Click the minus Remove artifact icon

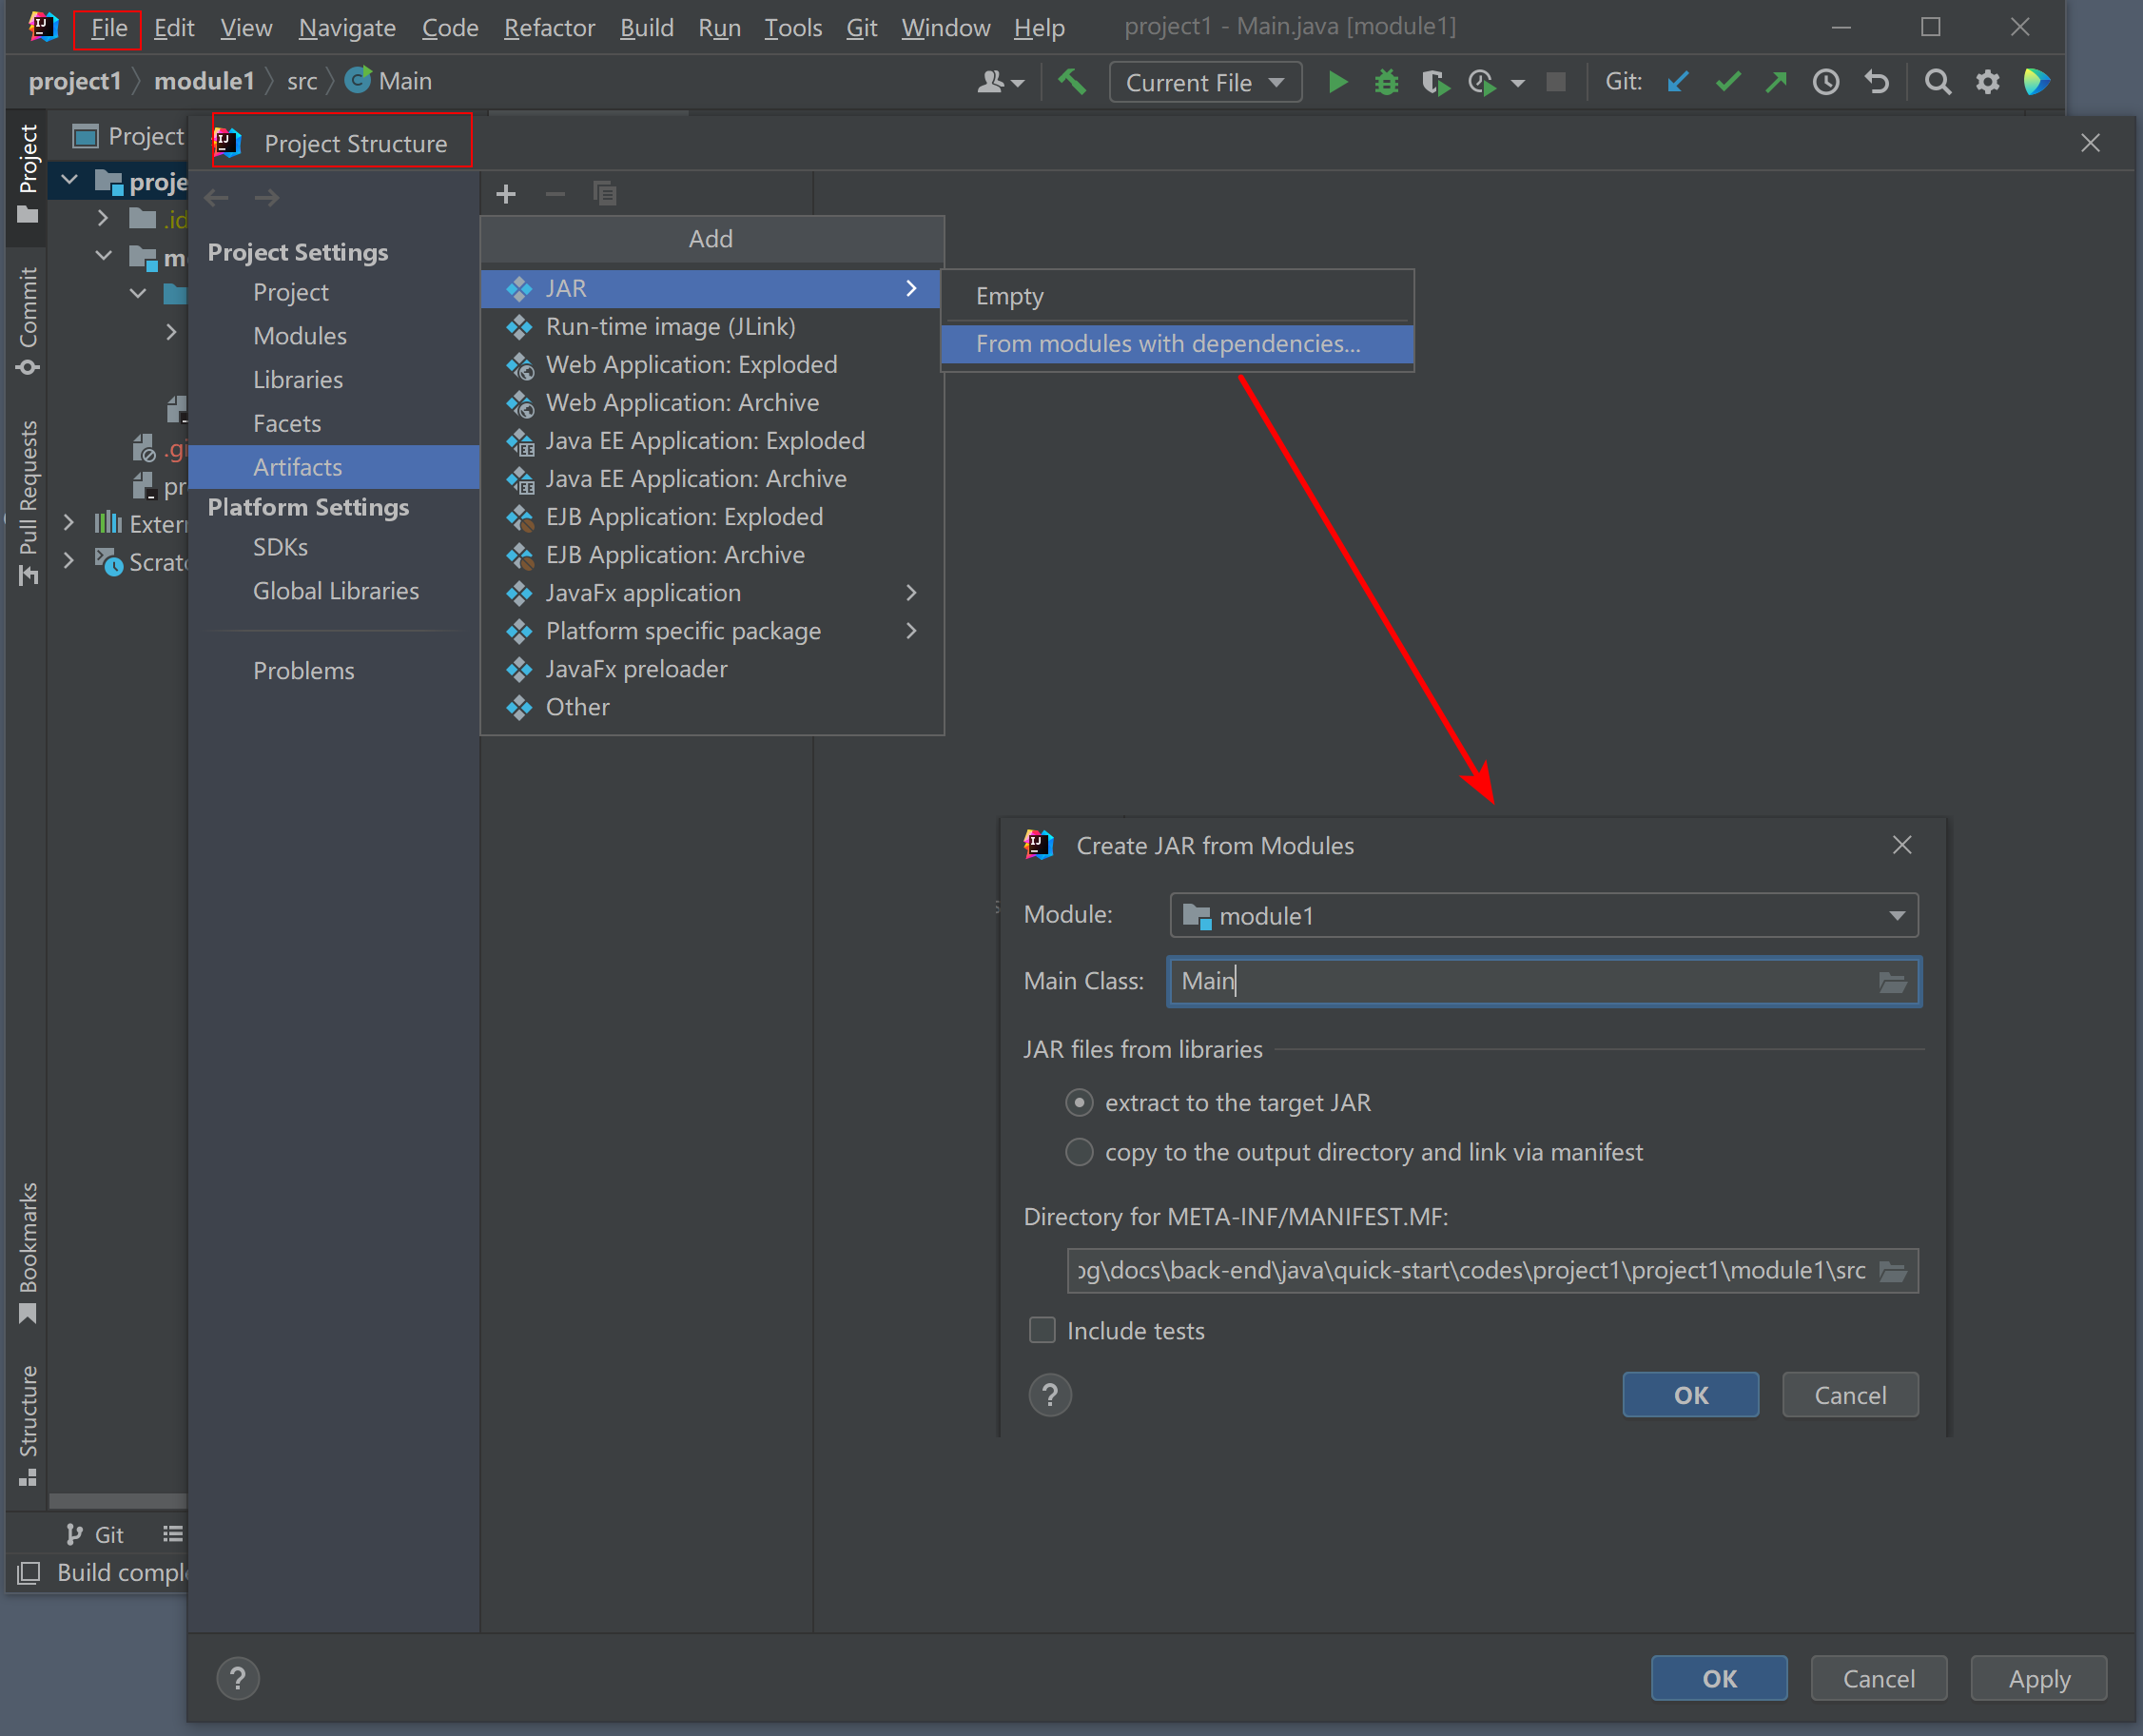pos(555,194)
